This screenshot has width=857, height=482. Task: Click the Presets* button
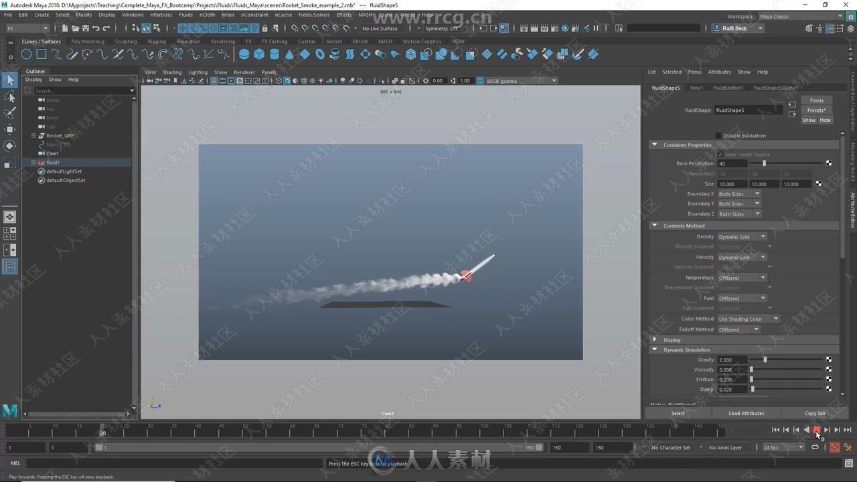click(x=817, y=110)
